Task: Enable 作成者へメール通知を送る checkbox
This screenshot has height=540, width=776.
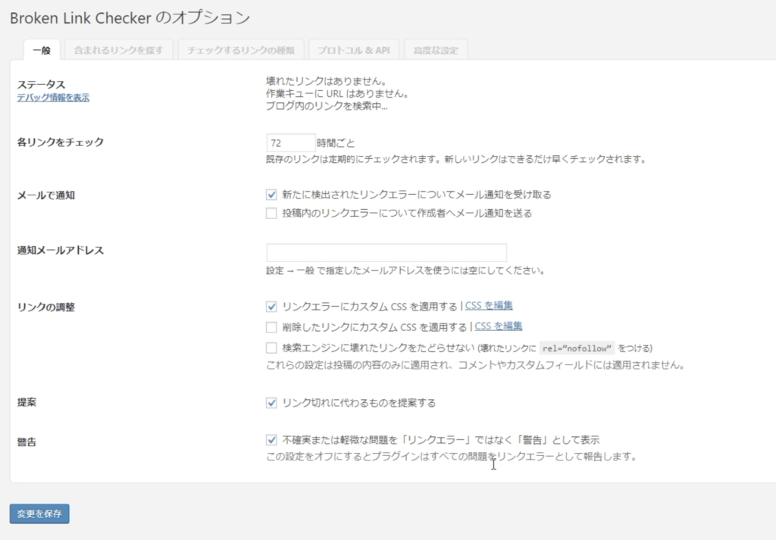Action: click(271, 213)
